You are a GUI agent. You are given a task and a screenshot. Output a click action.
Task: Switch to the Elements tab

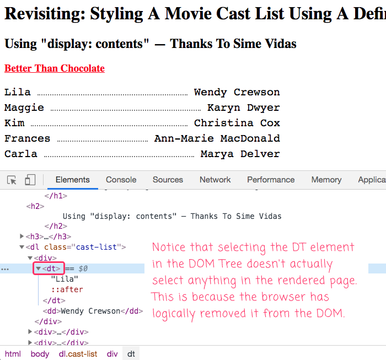click(x=73, y=180)
